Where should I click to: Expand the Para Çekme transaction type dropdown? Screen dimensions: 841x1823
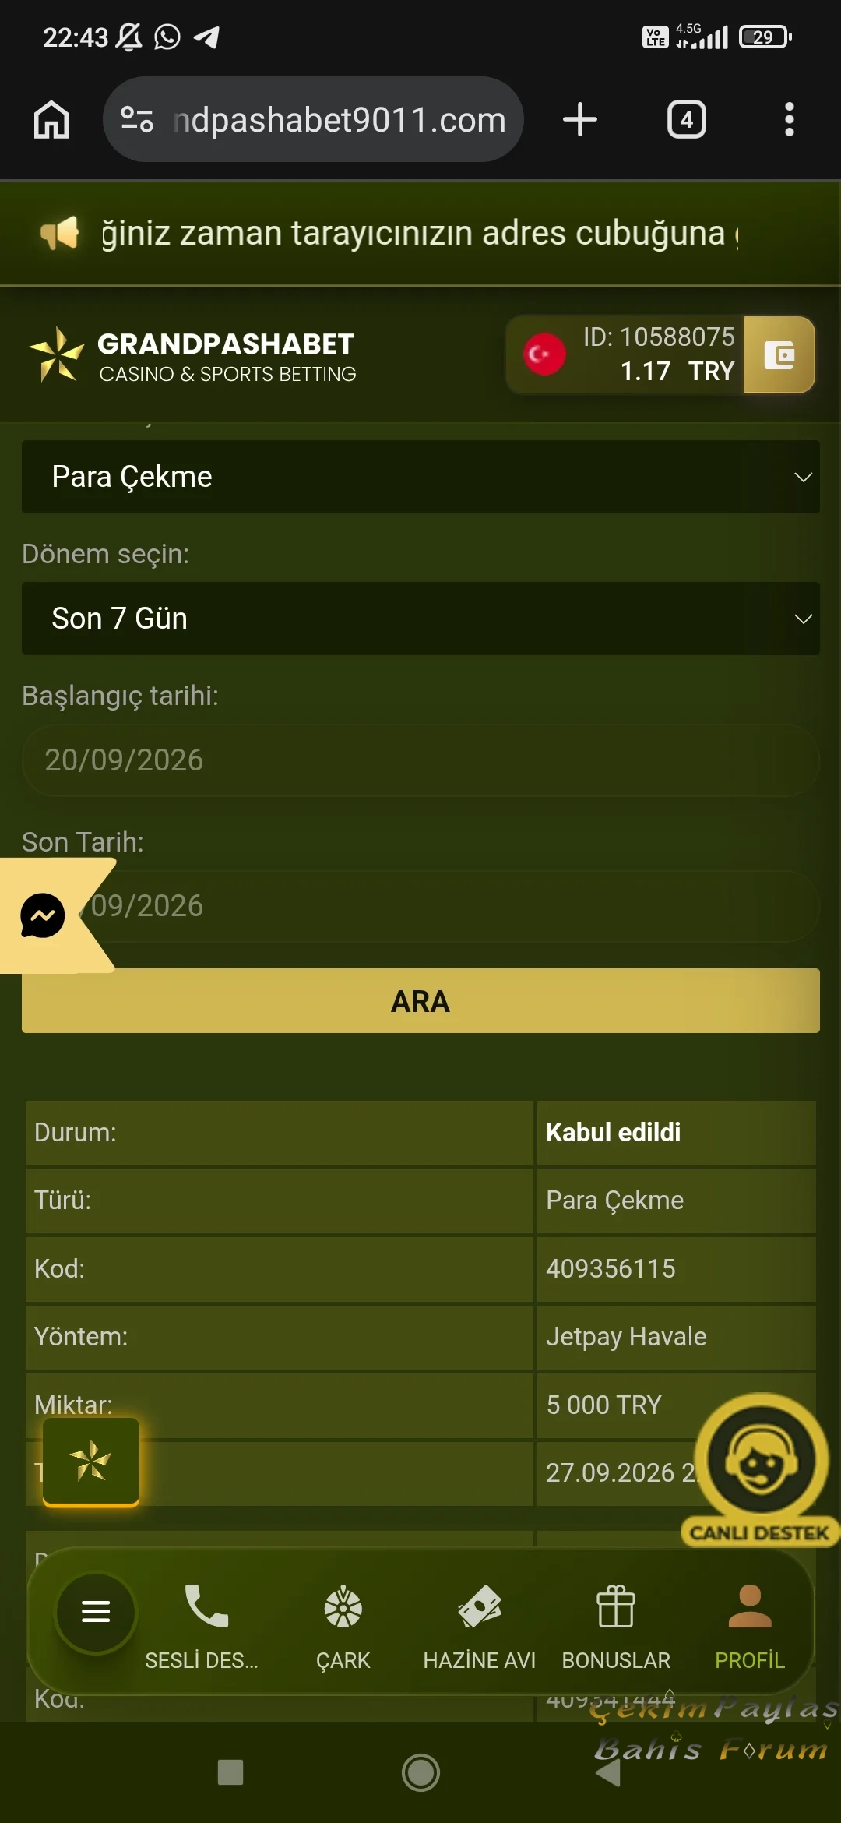420,477
